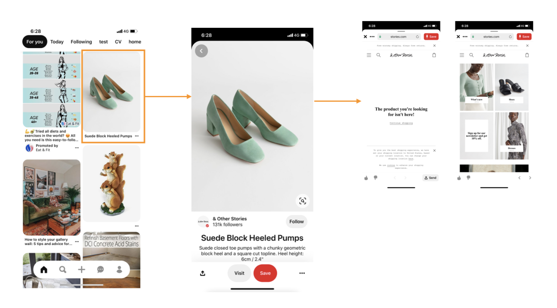Tap the home icon in bottom navigation

44,270
